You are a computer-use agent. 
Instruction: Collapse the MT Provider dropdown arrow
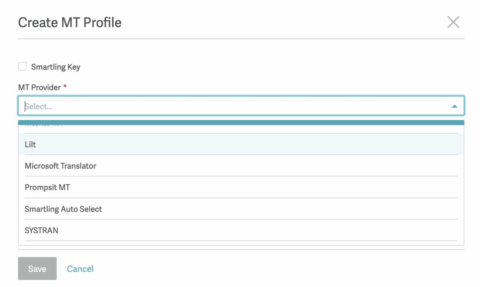454,106
